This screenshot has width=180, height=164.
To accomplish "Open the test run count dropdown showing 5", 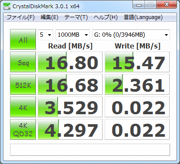I will coord(45,35).
